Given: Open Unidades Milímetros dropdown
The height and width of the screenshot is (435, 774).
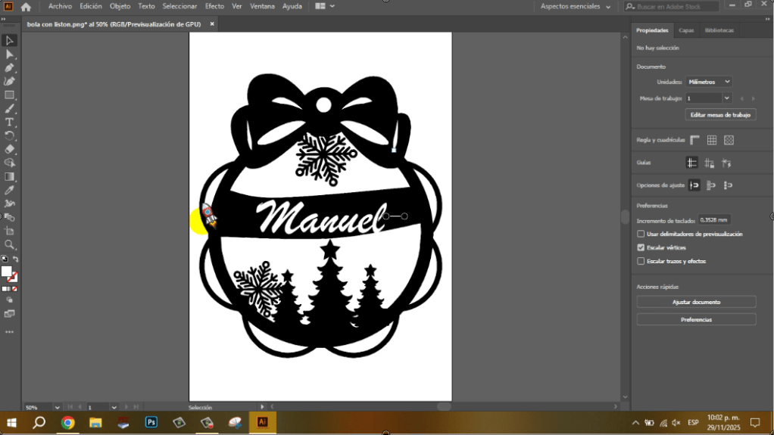Looking at the screenshot, I should click(x=708, y=82).
